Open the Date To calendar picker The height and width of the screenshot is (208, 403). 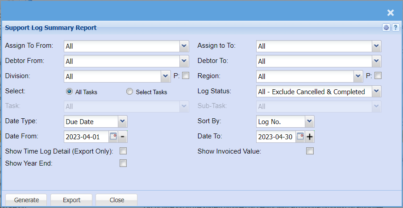pyautogui.click(x=300, y=137)
